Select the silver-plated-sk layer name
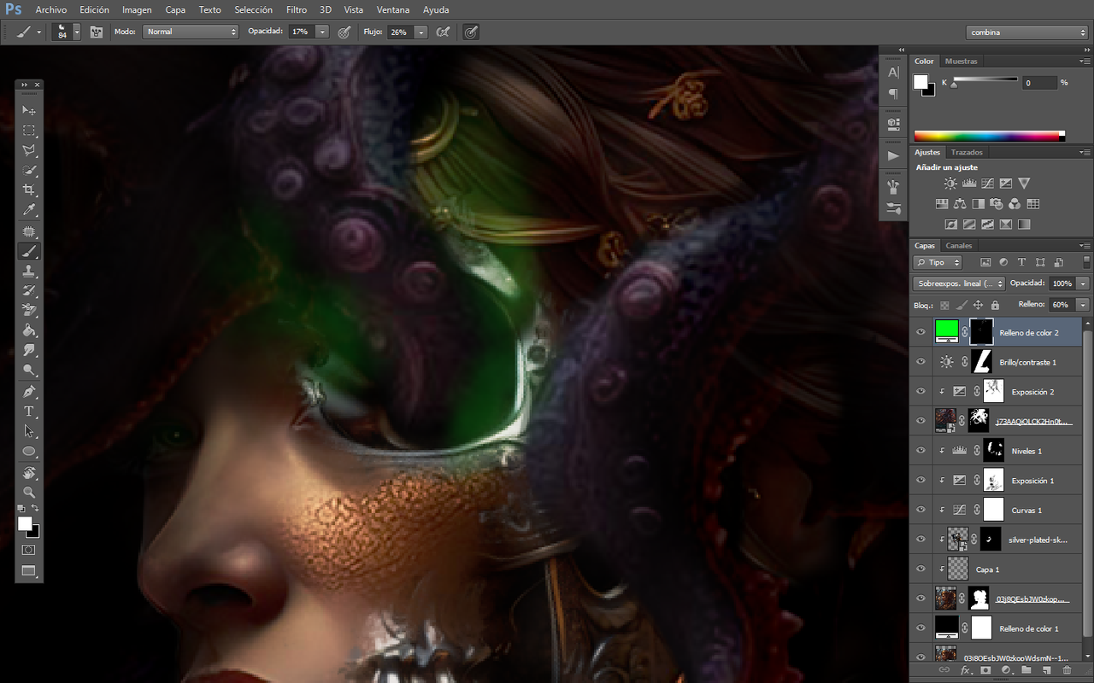This screenshot has width=1094, height=683. (x=1038, y=540)
